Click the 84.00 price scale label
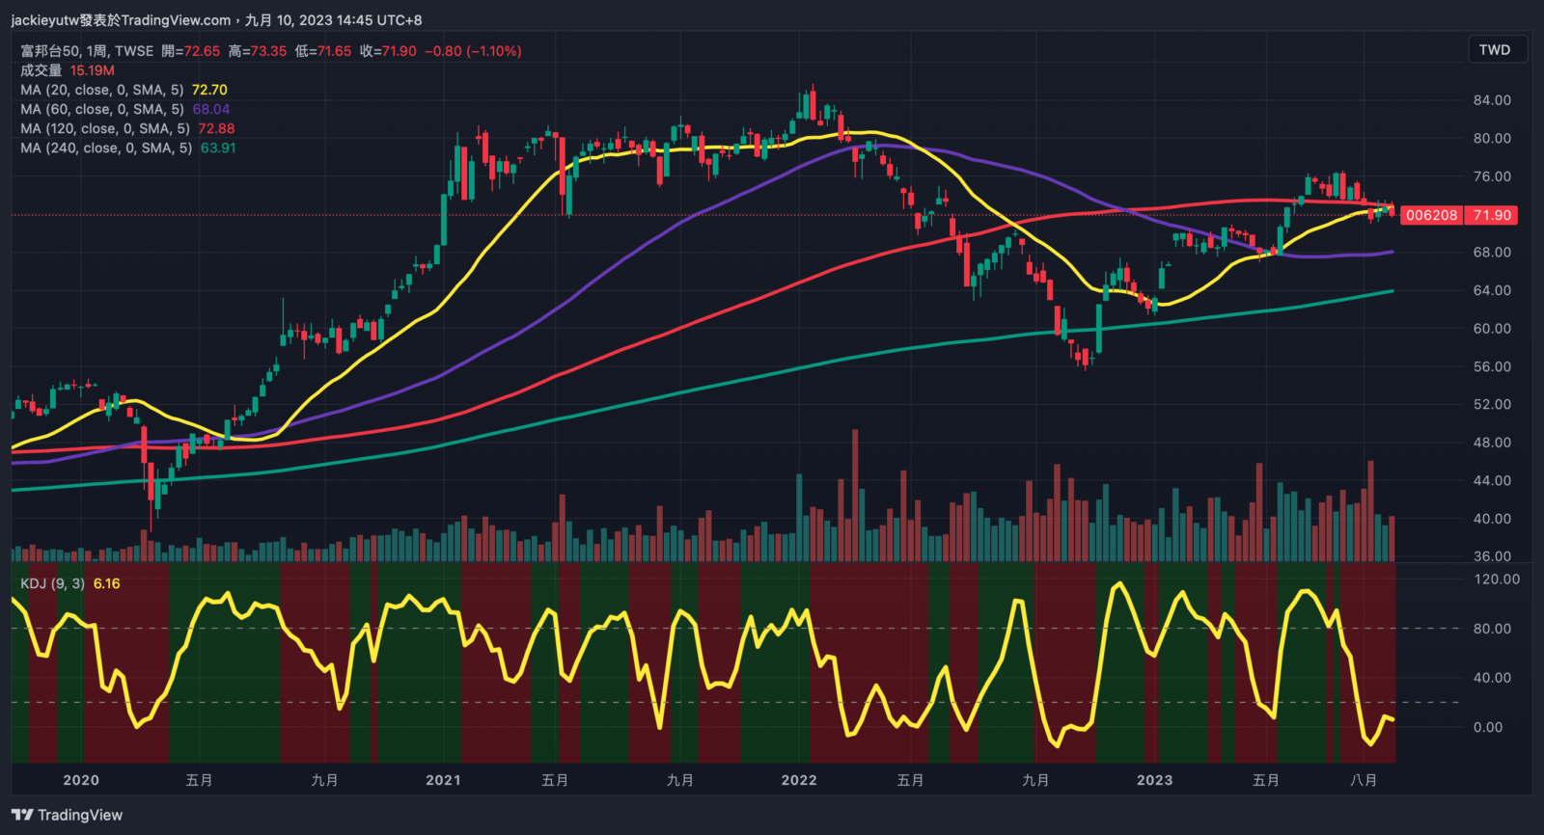The image size is (1544, 835). pyautogui.click(x=1492, y=100)
